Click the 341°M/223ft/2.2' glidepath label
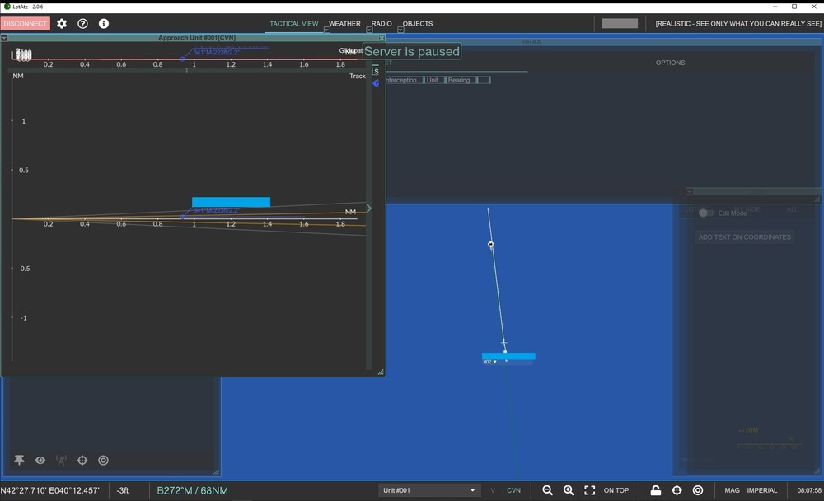Viewport: 824px width, 501px height. 216,52
